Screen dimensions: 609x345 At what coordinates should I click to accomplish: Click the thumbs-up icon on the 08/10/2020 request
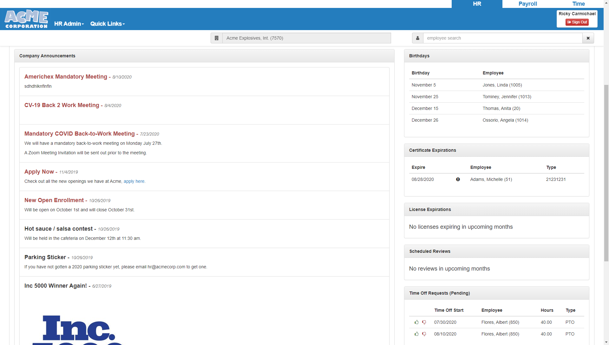pos(416,334)
